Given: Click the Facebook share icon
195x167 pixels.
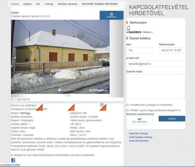Looking at the screenshot, I should click(13, 160).
